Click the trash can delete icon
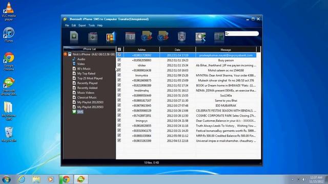Image resolution: width=328 pixels, height=184 pixels. (x=181, y=36)
